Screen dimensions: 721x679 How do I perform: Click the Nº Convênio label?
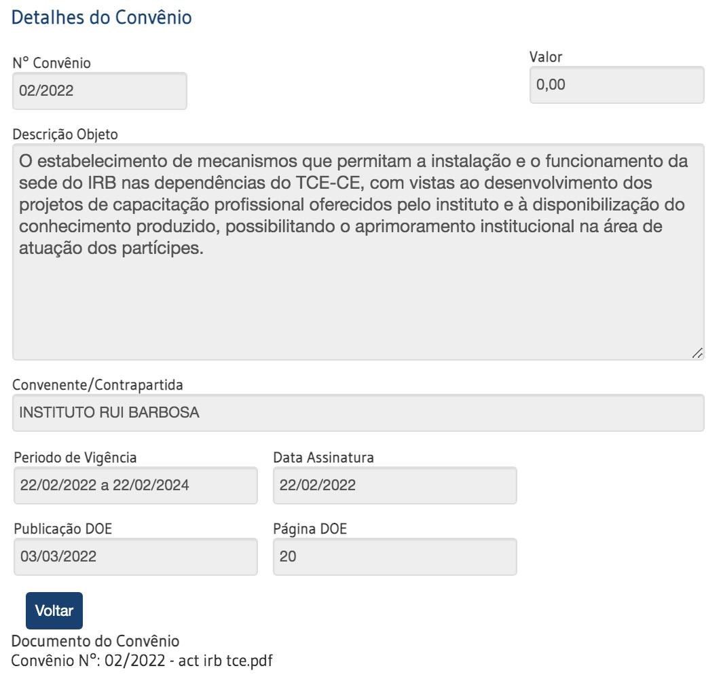tap(52, 63)
